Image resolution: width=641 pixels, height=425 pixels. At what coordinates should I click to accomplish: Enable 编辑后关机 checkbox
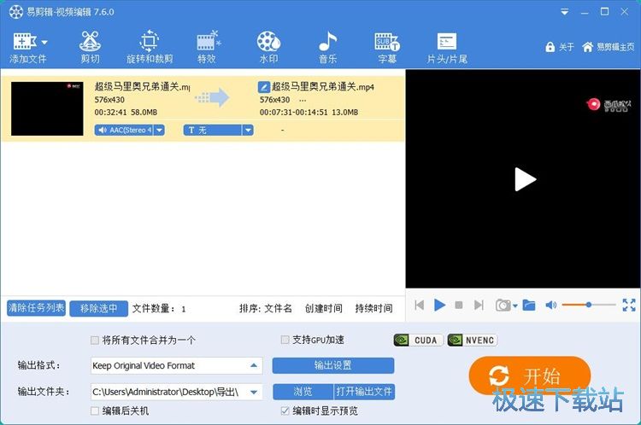pyautogui.click(x=95, y=410)
